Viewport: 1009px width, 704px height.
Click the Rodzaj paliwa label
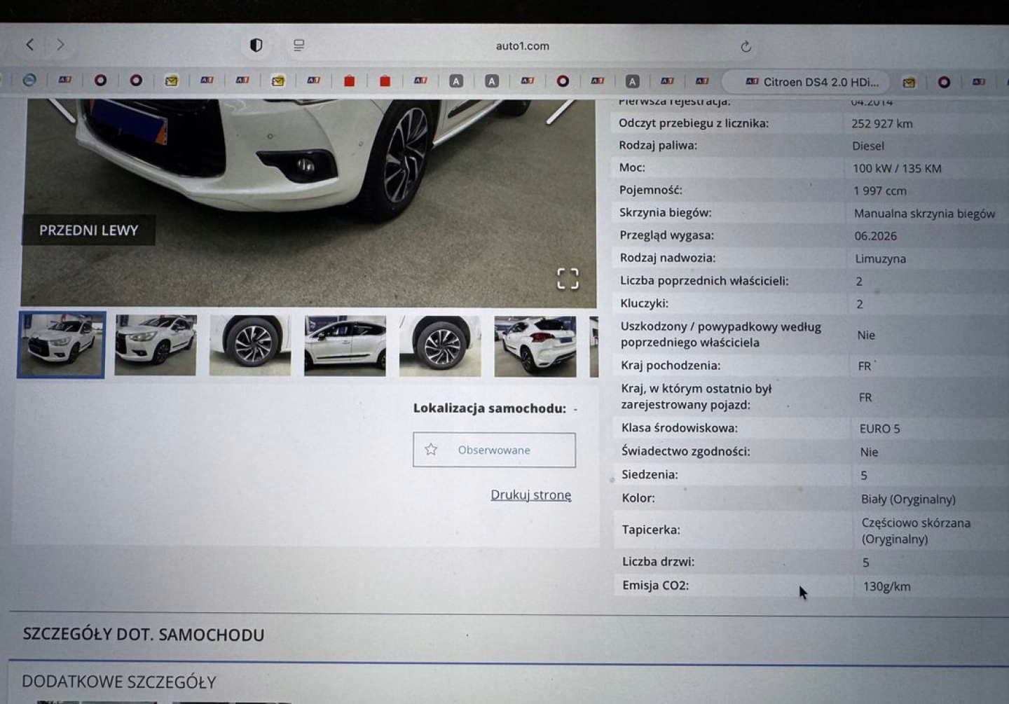658,146
